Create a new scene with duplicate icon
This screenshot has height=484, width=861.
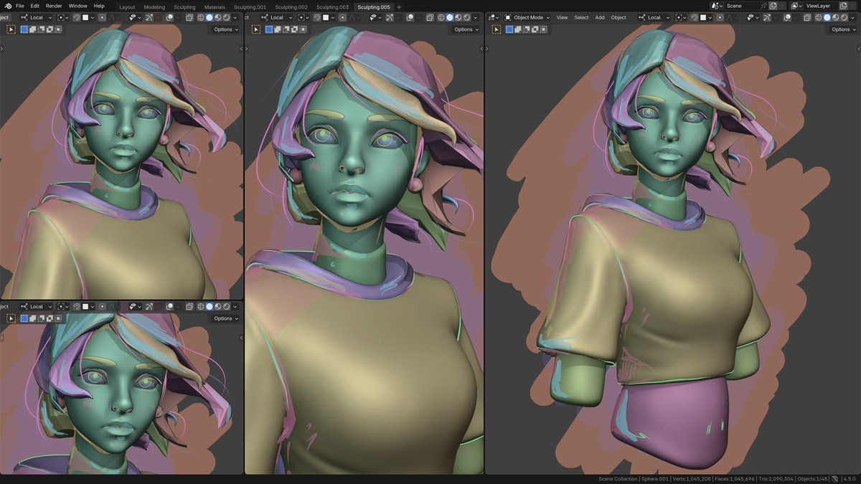tap(773, 6)
